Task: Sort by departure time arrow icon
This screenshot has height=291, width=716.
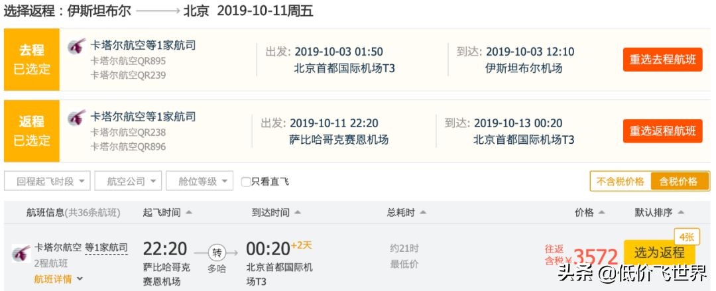Action: coord(189,213)
